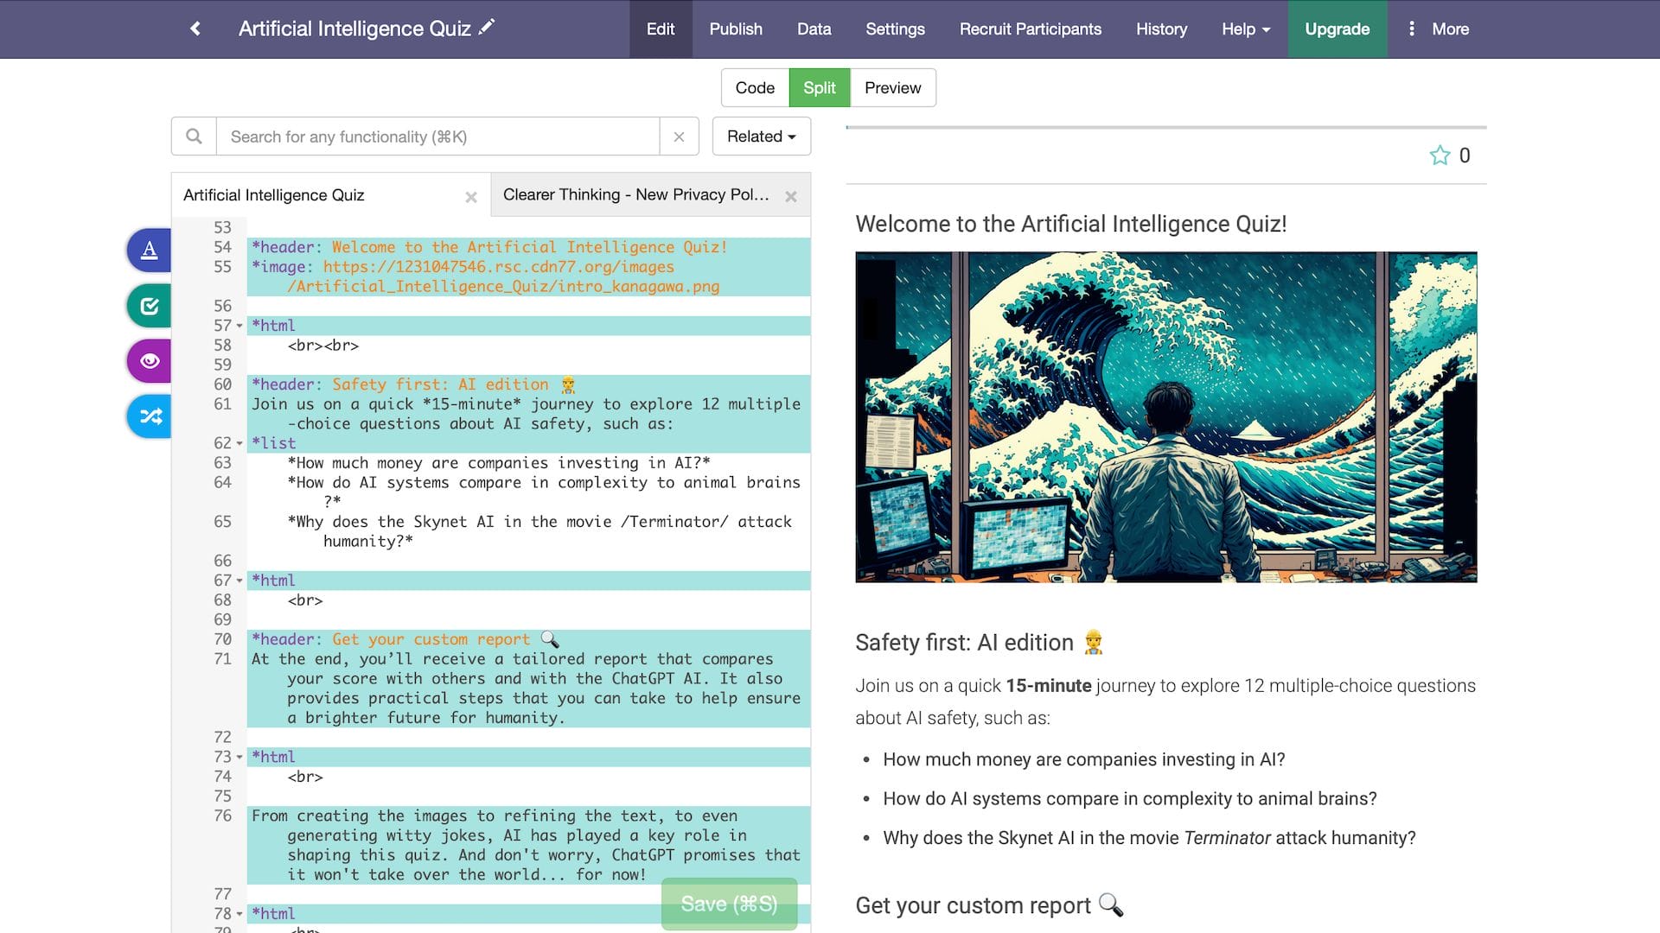1660x933 pixels.
Task: Click the blue shuffle sidebar icon
Action: (x=150, y=416)
